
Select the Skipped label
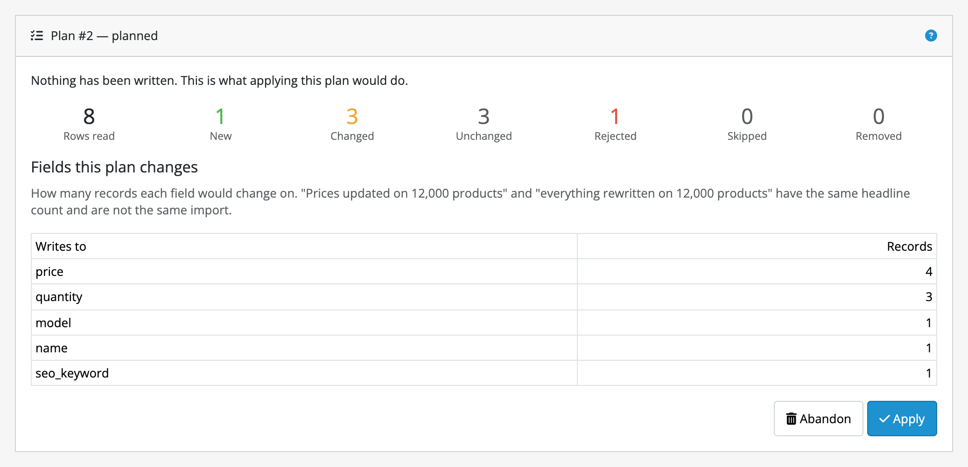[747, 136]
